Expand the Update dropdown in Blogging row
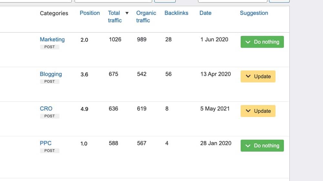This screenshot has width=323, height=181. coord(258,77)
